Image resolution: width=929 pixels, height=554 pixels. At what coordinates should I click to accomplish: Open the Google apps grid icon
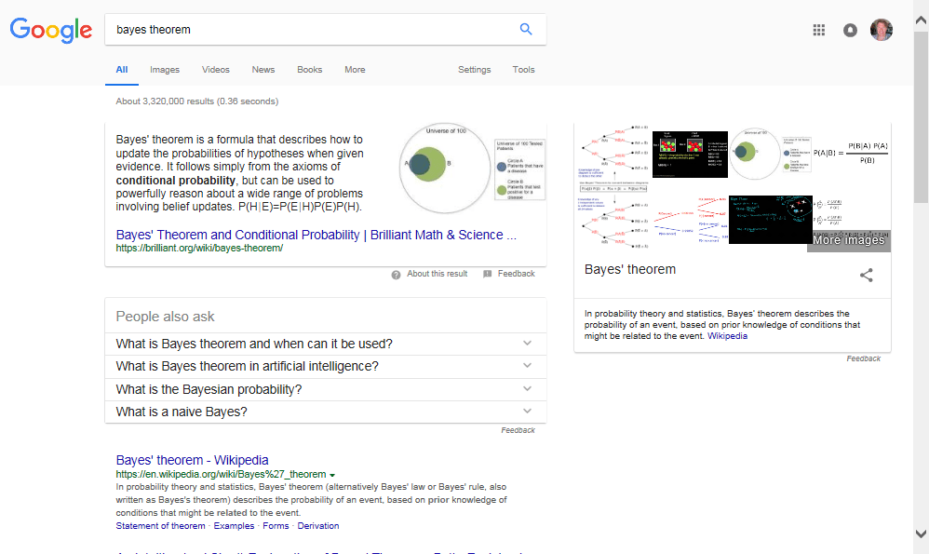coord(819,30)
